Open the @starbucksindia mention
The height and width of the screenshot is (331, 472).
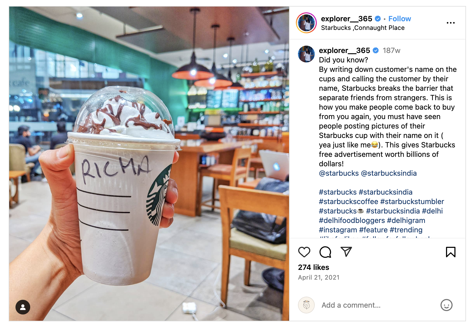click(x=389, y=173)
